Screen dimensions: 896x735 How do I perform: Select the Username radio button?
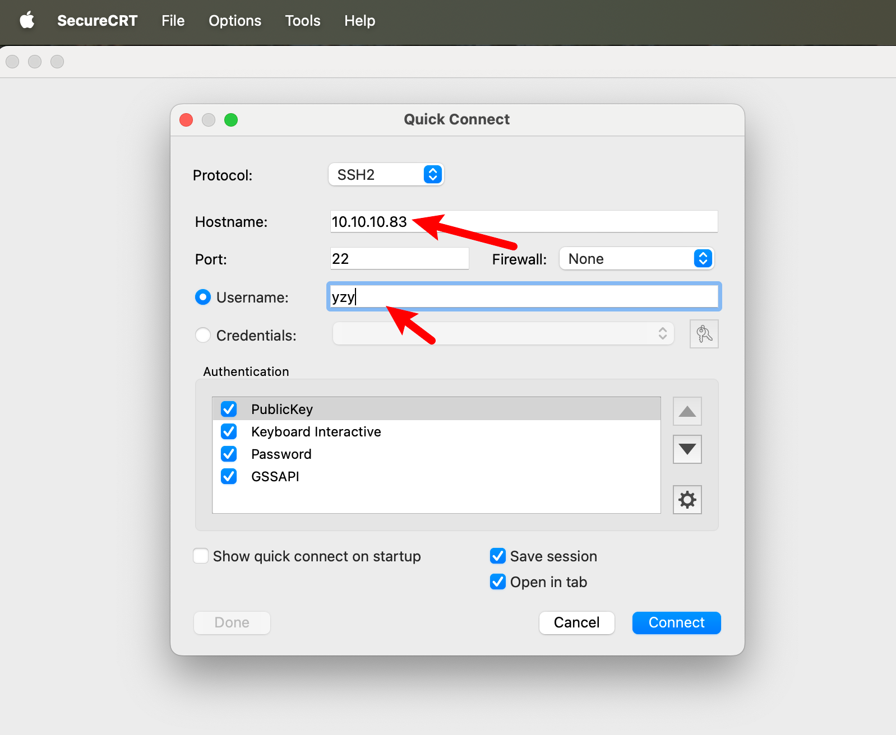coord(203,297)
